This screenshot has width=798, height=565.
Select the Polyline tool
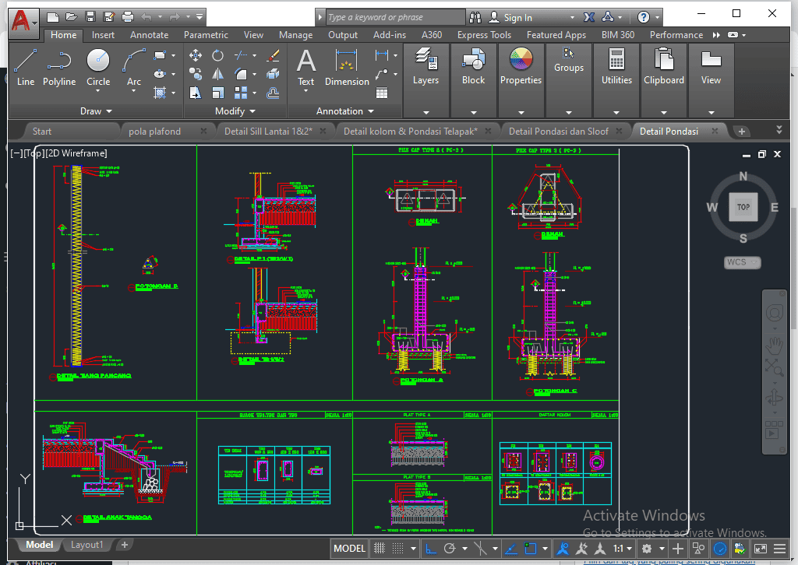pos(59,68)
